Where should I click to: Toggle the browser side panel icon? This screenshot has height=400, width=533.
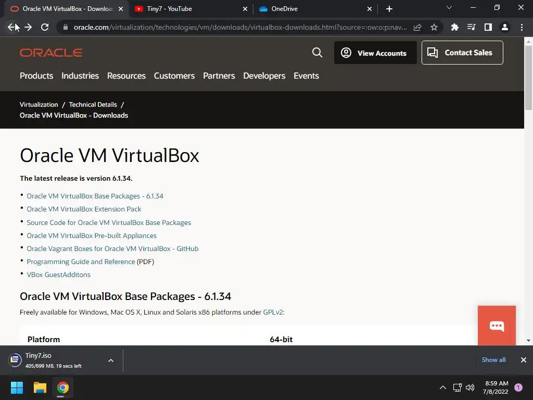point(488,27)
